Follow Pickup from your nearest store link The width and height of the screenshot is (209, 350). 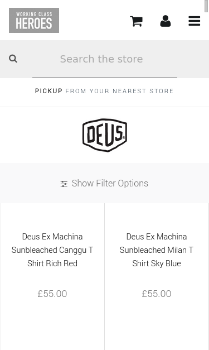[104, 91]
